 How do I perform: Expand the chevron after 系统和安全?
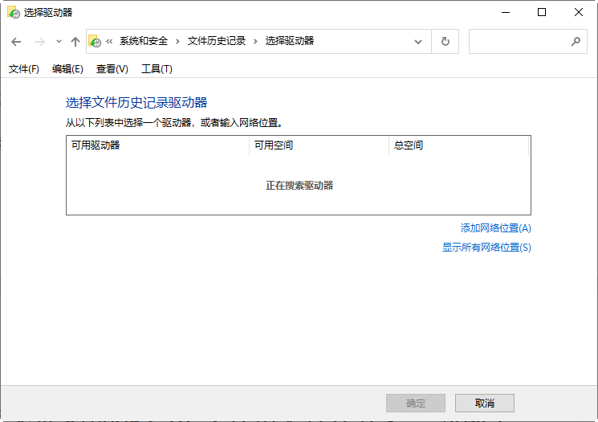pyautogui.click(x=178, y=41)
